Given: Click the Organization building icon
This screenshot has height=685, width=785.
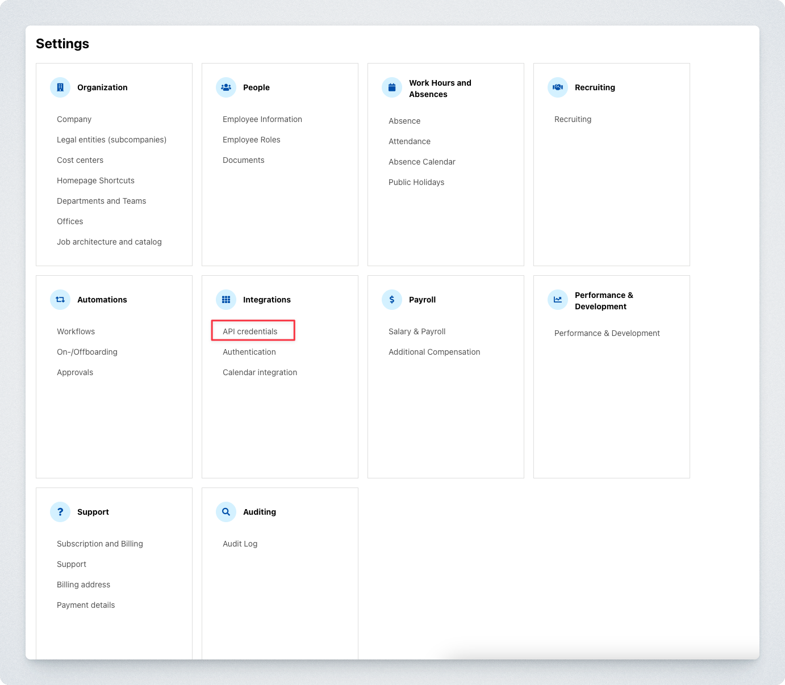Looking at the screenshot, I should pyautogui.click(x=60, y=87).
